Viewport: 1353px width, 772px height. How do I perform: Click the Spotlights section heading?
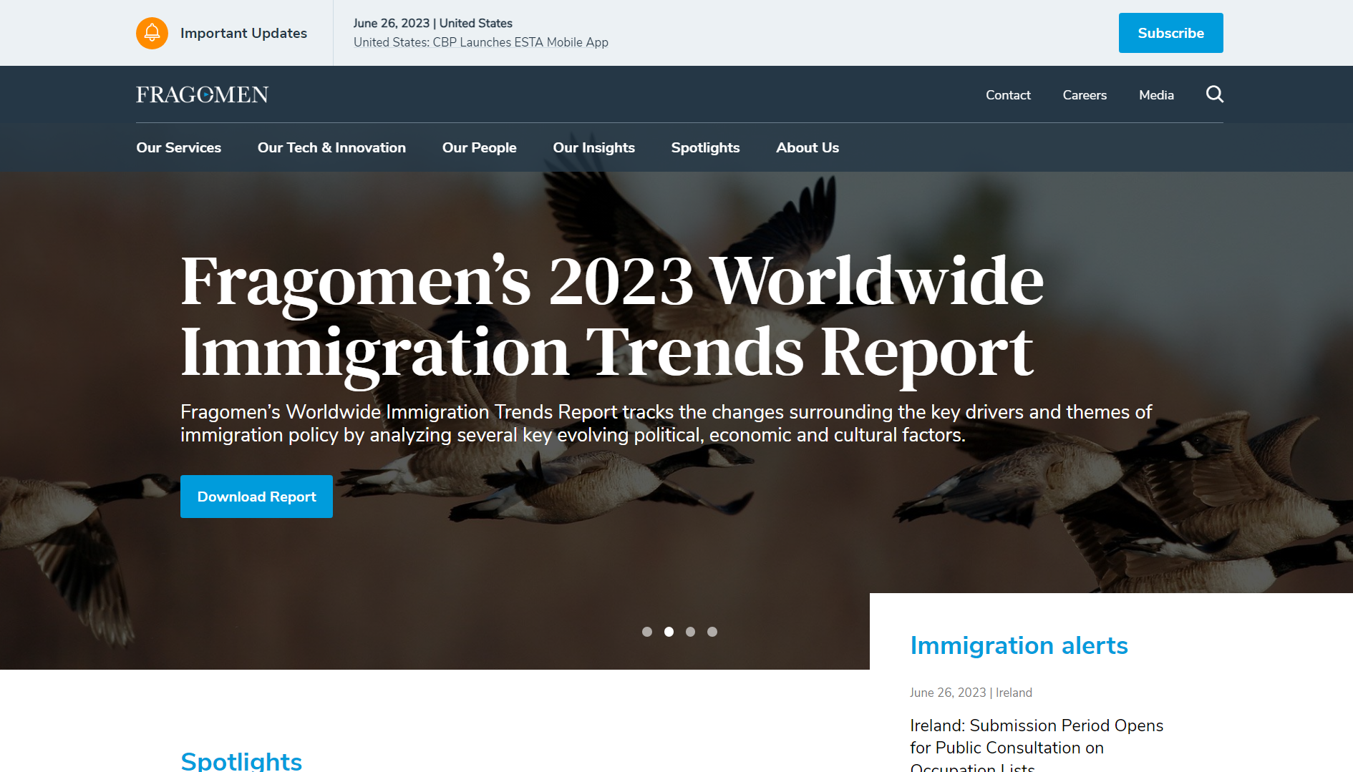(241, 760)
